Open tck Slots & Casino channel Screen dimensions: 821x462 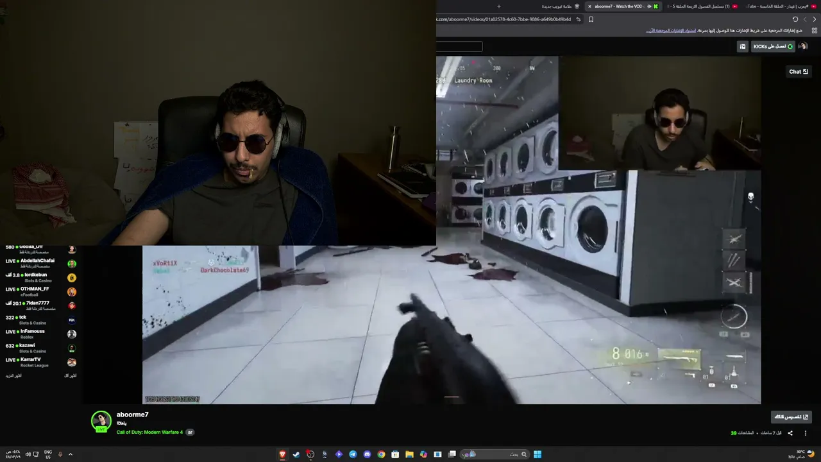tap(41, 320)
